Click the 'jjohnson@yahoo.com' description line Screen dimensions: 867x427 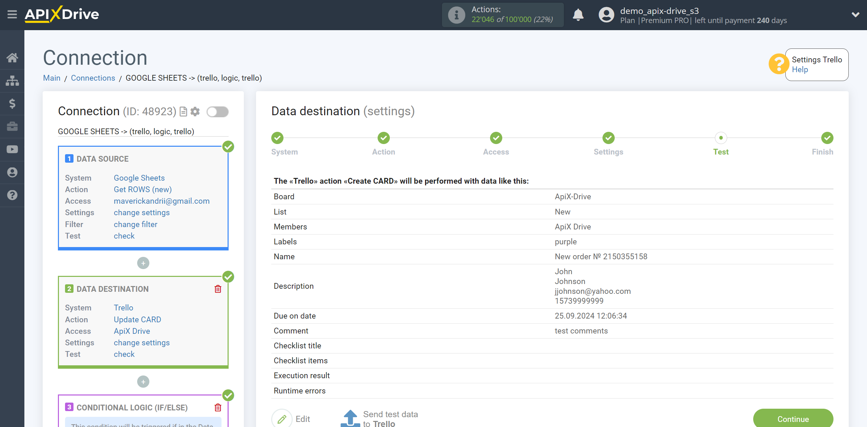[x=593, y=291]
